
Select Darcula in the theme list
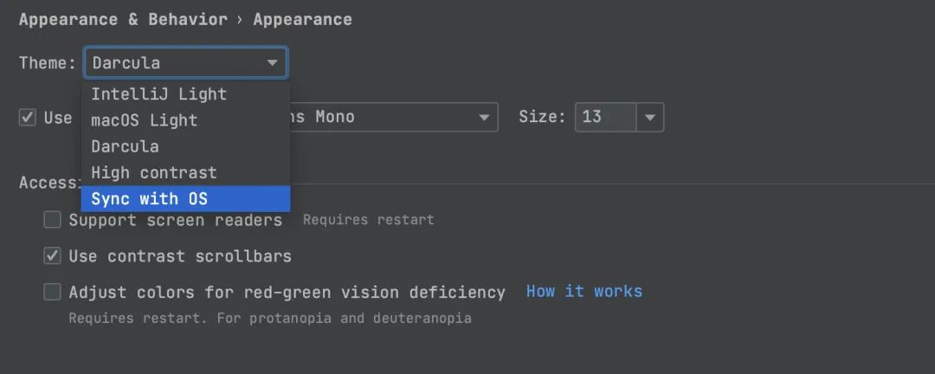[x=126, y=146]
